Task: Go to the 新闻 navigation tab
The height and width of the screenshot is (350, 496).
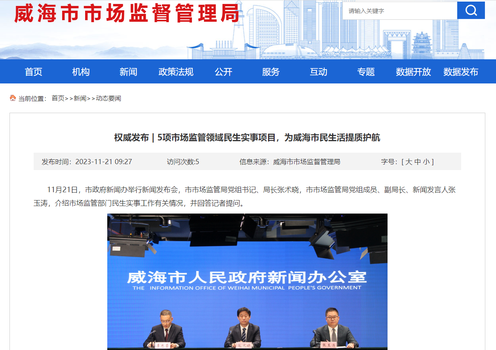Action: tap(128, 72)
